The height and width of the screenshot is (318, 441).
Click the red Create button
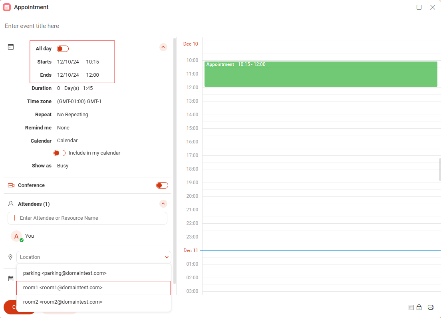point(16,307)
